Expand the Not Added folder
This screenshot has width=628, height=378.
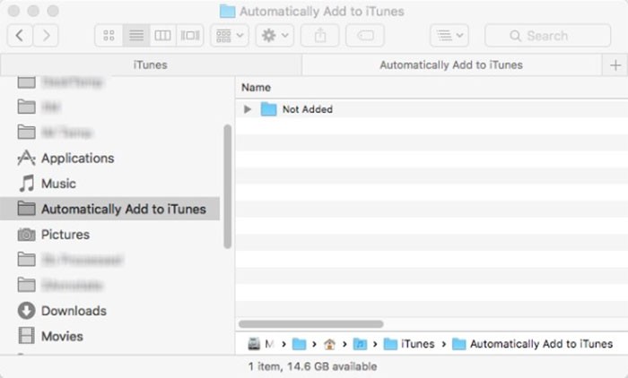tap(249, 109)
